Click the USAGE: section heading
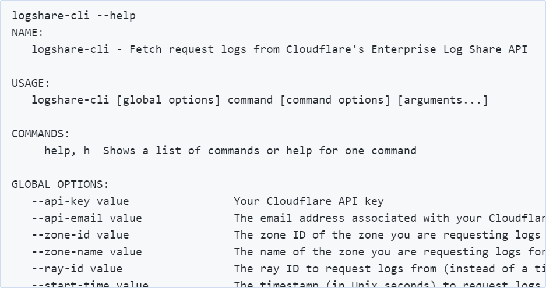This screenshot has width=546, height=288. click(31, 83)
